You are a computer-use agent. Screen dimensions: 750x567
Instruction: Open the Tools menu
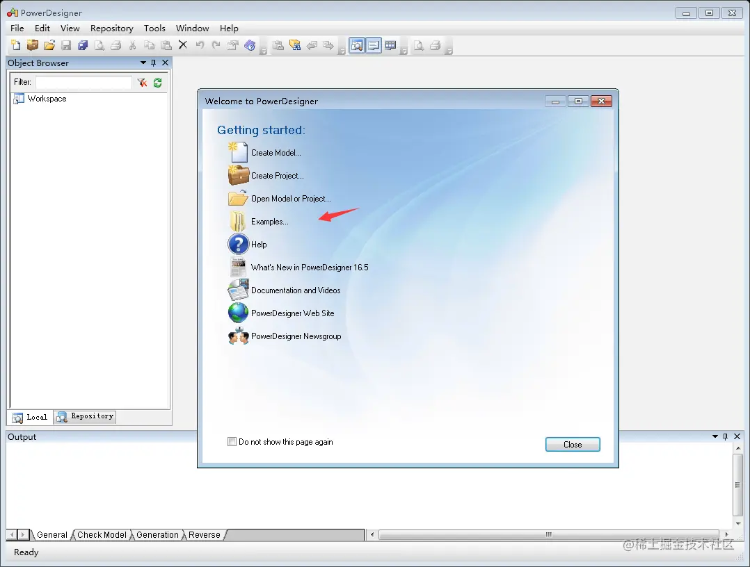tap(154, 28)
